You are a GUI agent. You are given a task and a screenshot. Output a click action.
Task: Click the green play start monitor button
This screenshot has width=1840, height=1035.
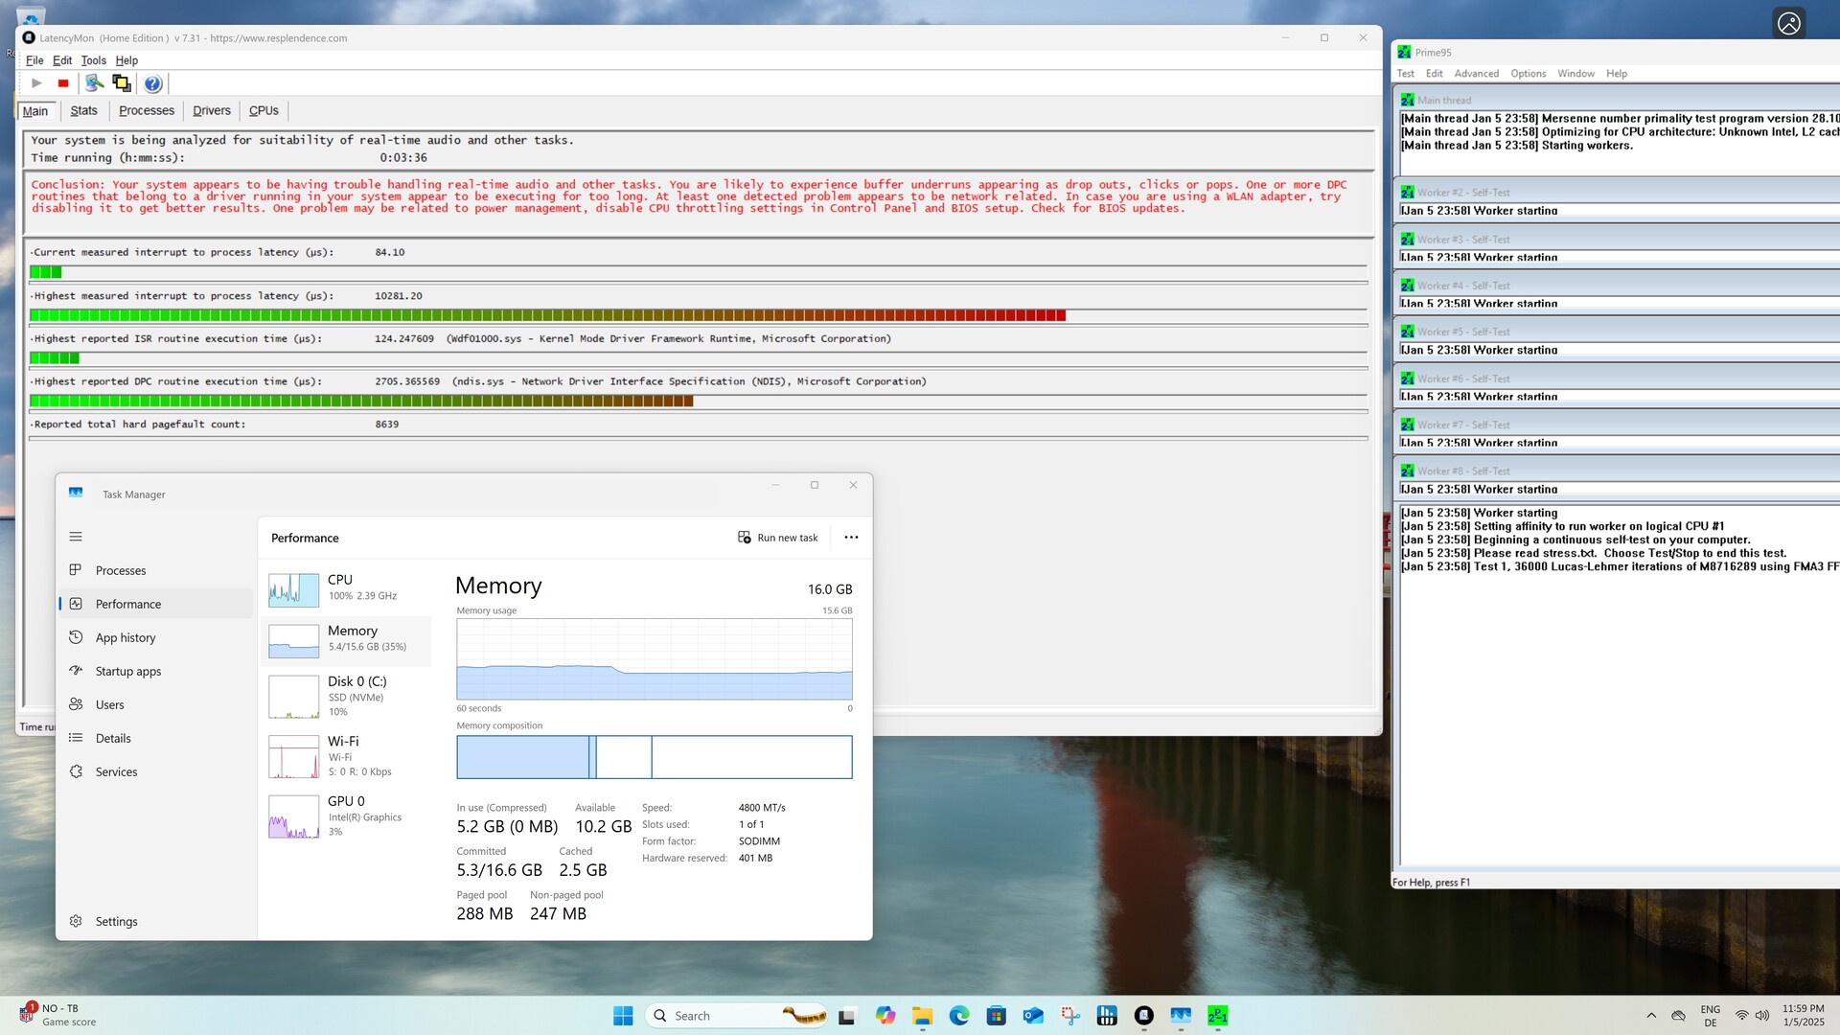coord(36,83)
